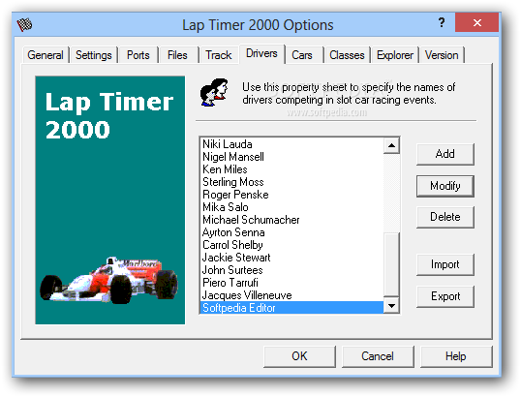Click the Import button
The width and height of the screenshot is (521, 397).
[x=445, y=264]
